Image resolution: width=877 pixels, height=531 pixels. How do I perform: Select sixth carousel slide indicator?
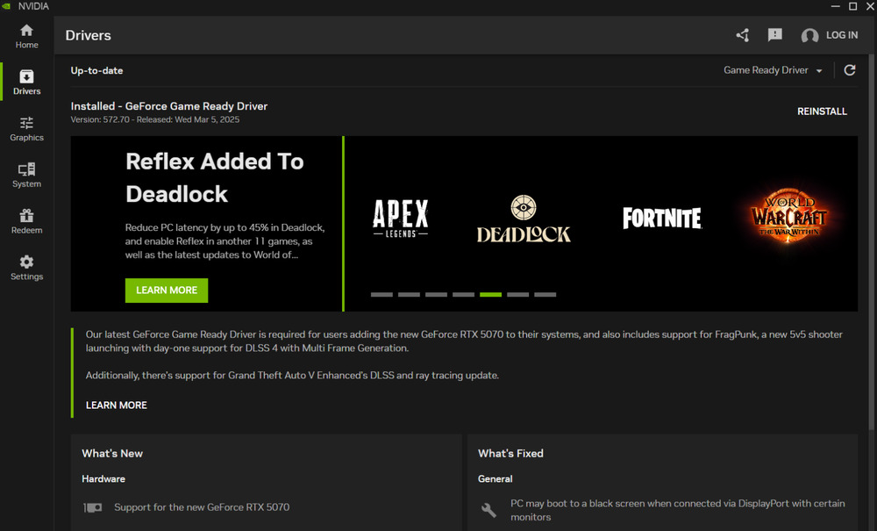pyautogui.click(x=518, y=294)
